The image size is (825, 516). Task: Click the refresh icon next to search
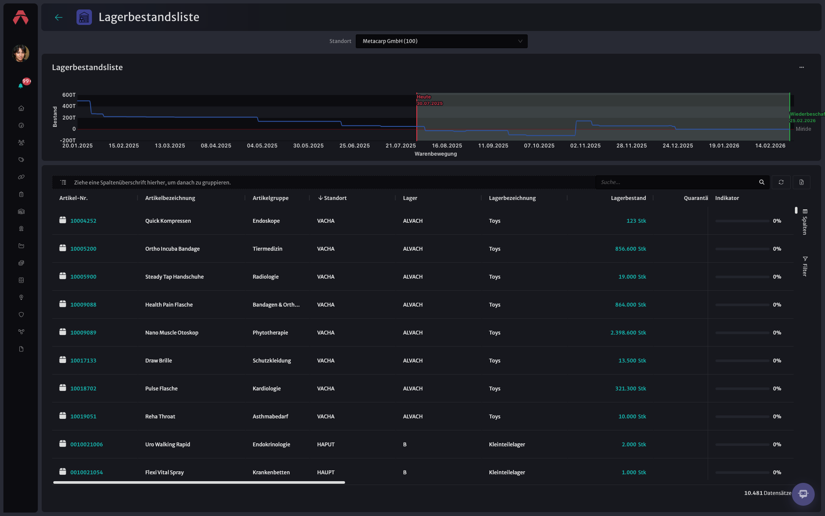[781, 182]
